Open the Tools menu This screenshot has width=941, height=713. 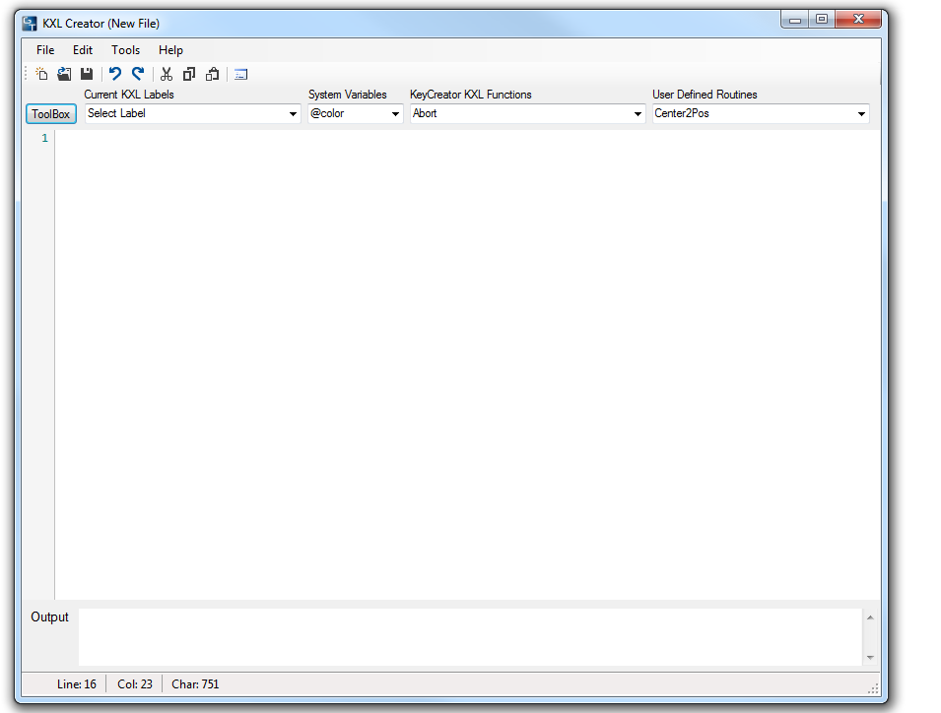[x=125, y=50]
